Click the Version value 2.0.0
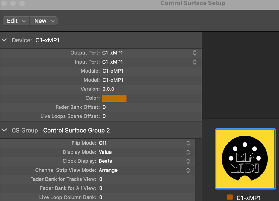279x201 pixels. [x=108, y=89]
